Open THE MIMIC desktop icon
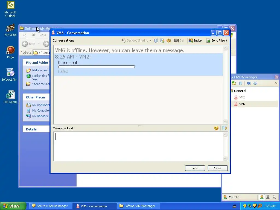This screenshot has height=210, width=280. click(x=10, y=97)
